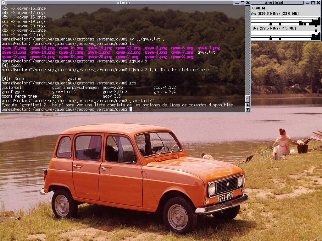The height and width of the screenshot is (241, 322).
Task: Click the aterm scrollbar down arrow
Action: tap(247, 110)
